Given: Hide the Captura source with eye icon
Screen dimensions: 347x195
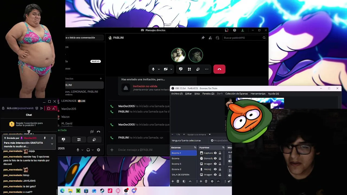Looking at the screenshot, I should (215, 153).
